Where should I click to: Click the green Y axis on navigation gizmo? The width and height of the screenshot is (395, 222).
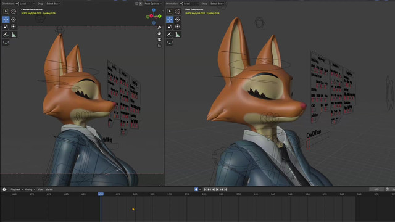coord(160,16)
